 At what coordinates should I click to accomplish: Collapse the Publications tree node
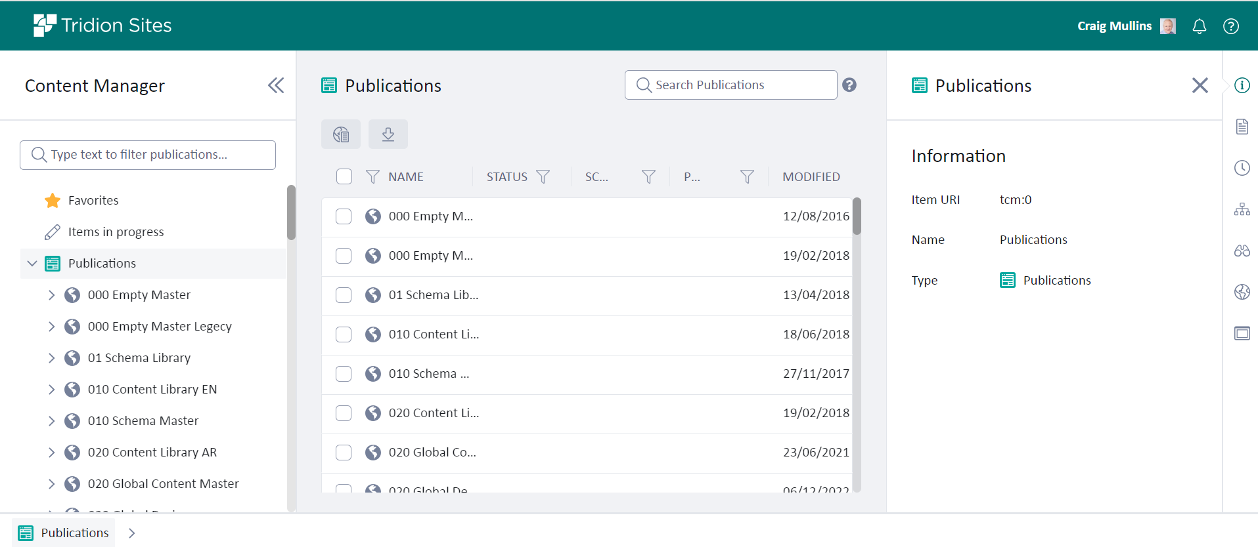32,263
